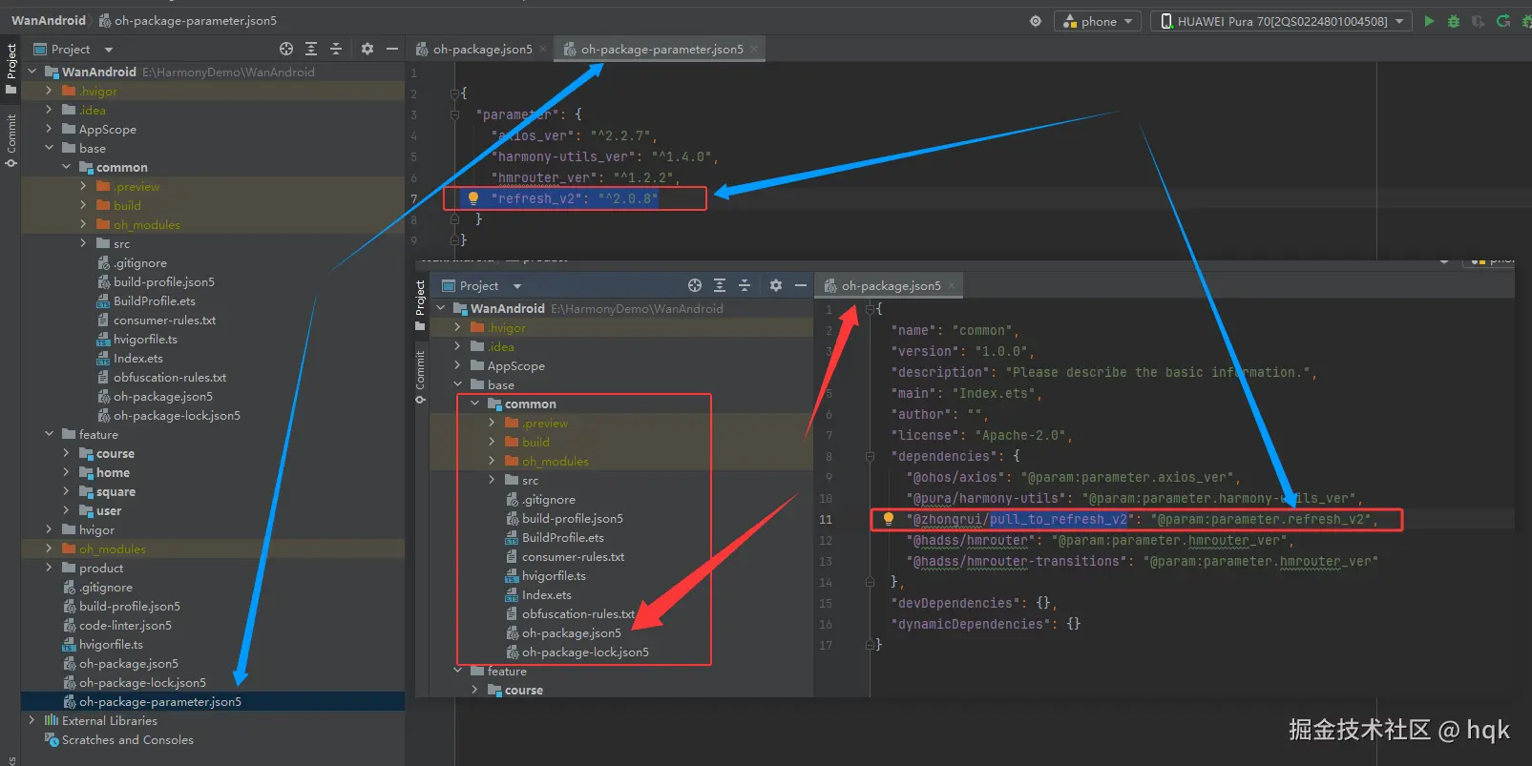Collapse the feature folder
The width and height of the screenshot is (1532, 766).
(49, 435)
